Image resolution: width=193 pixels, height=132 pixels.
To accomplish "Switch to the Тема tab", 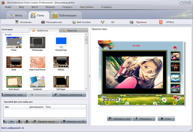I will pyautogui.click(x=39, y=15).
